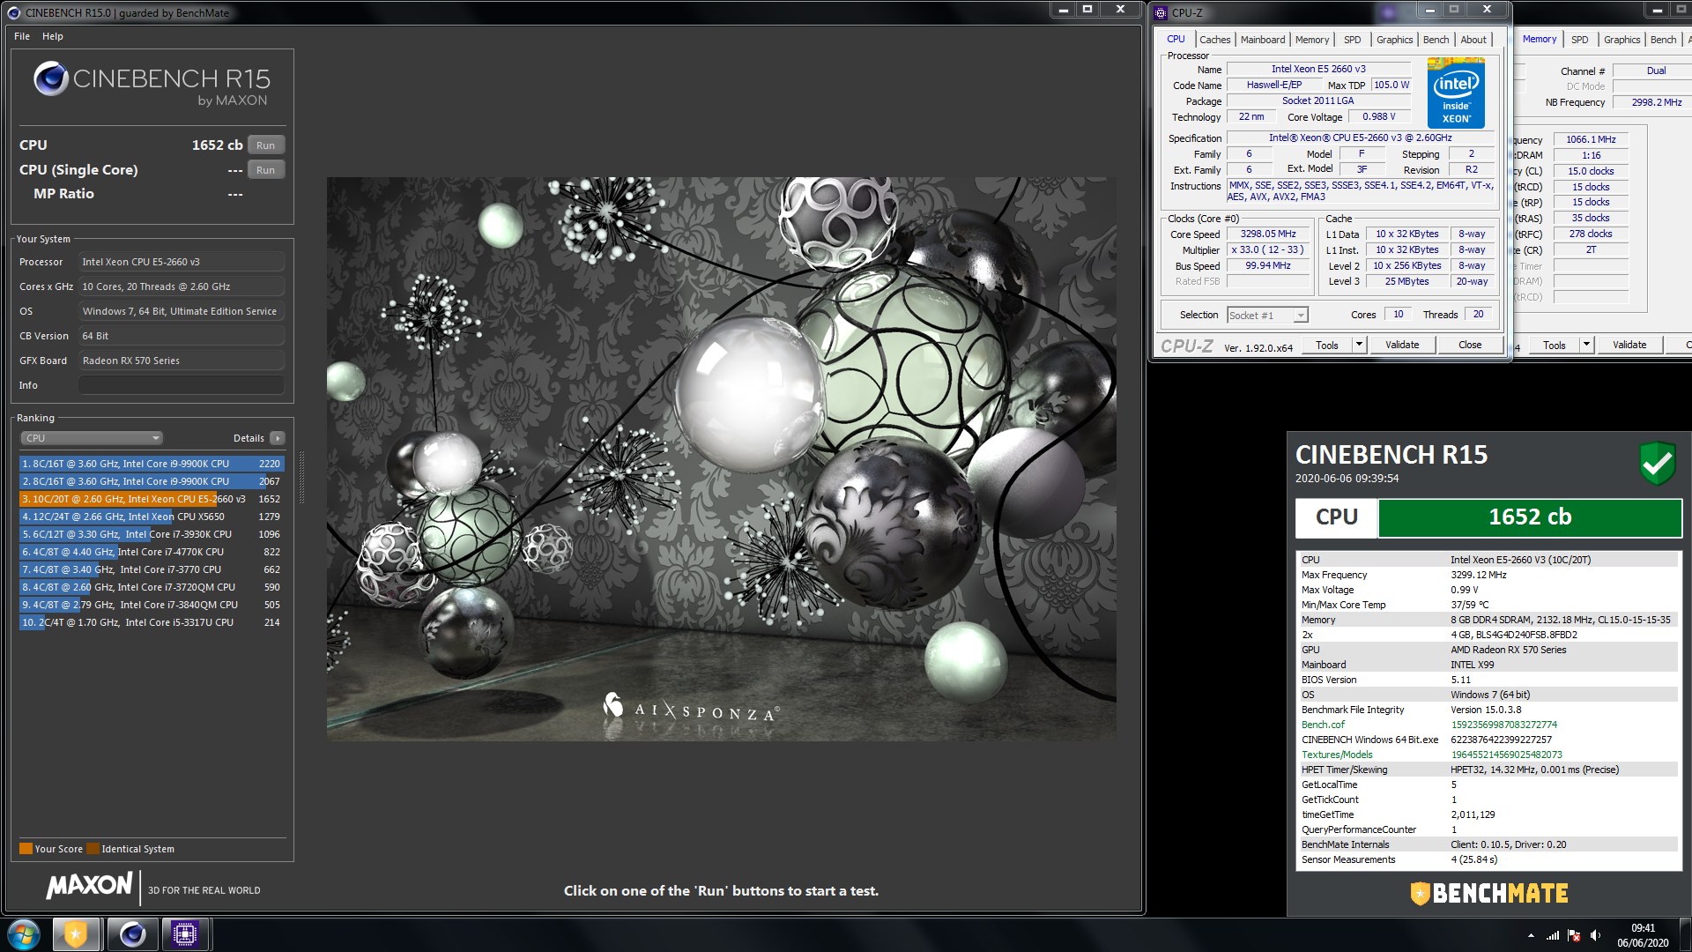
Task: Open SPD tab in front CPU-Z window
Action: click(1352, 40)
